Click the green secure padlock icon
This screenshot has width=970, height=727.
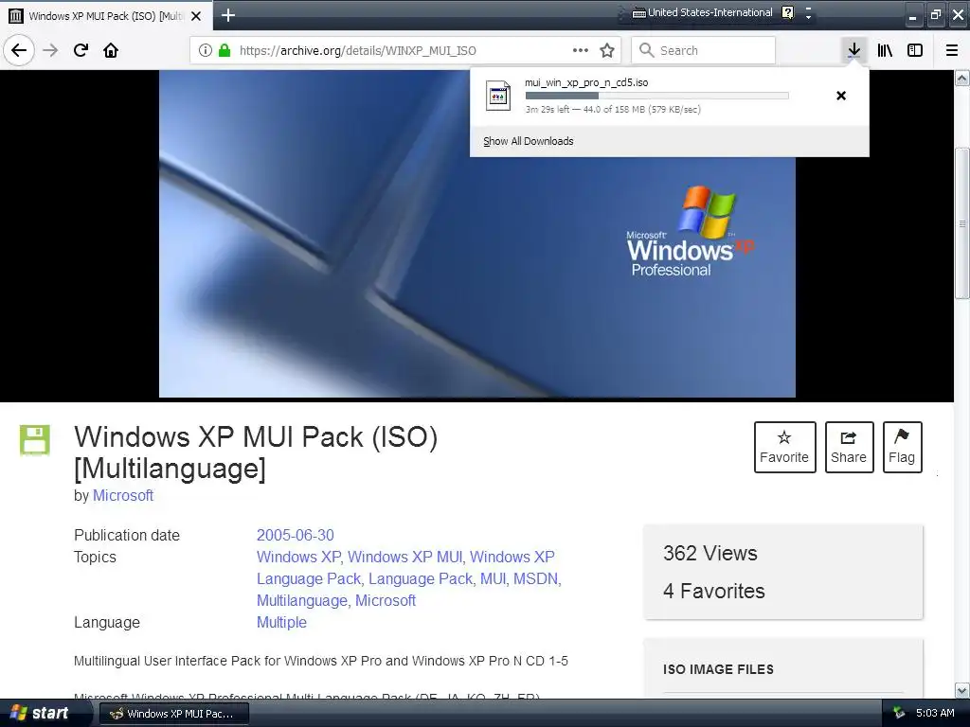tap(225, 50)
